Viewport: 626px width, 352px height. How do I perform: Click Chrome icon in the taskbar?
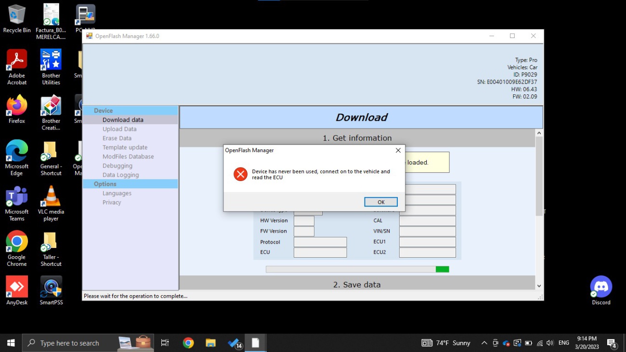(188, 343)
